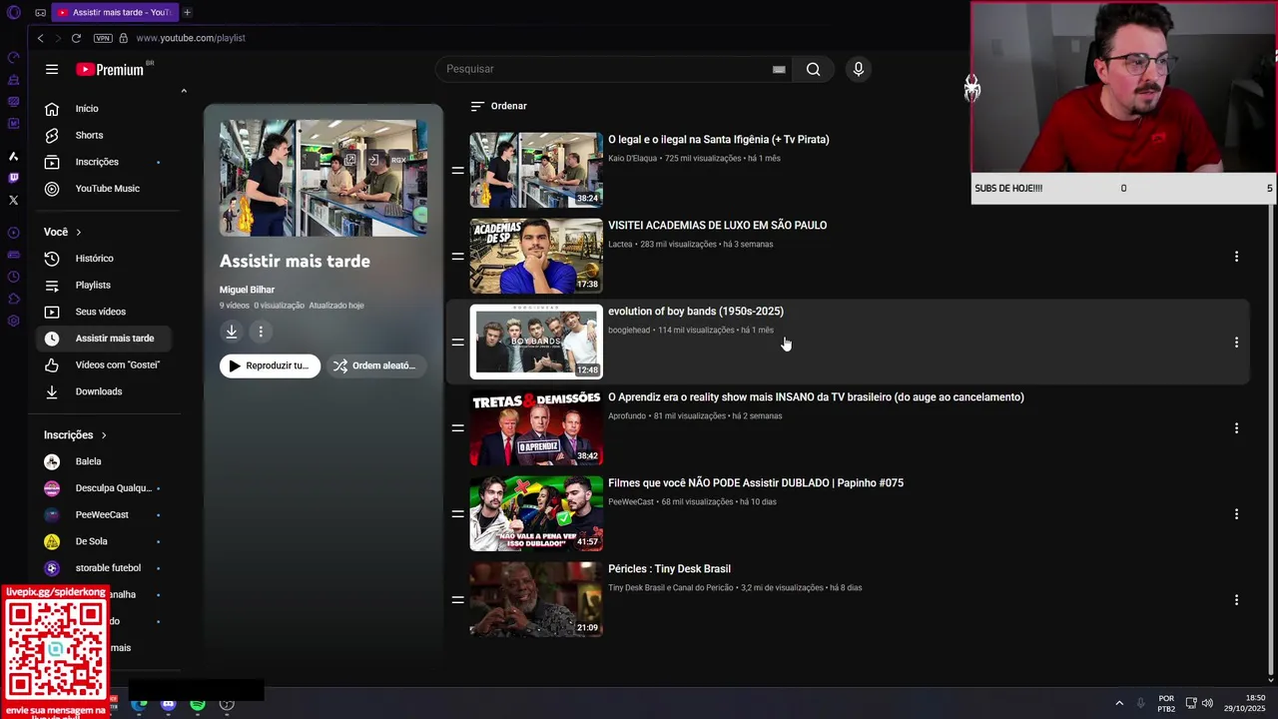Open thumbnail of Papinho #075 video
The image size is (1278, 719).
pos(536,513)
